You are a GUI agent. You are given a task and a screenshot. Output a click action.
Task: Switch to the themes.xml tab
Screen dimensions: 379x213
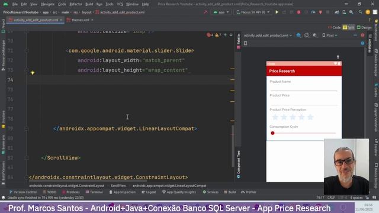point(81,20)
